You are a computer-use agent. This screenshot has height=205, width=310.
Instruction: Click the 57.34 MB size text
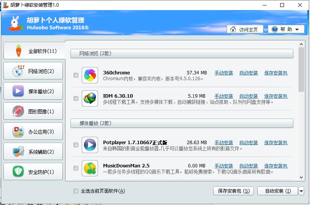[x=197, y=73]
